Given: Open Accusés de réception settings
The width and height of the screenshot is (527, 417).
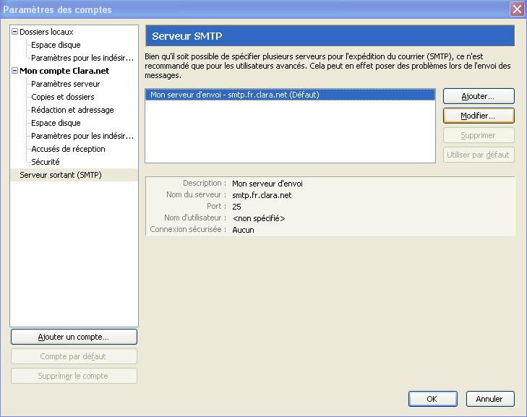Looking at the screenshot, I should (68, 149).
